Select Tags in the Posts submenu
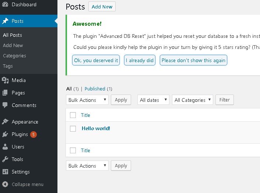The width and height of the screenshot is (260, 193). (8, 66)
